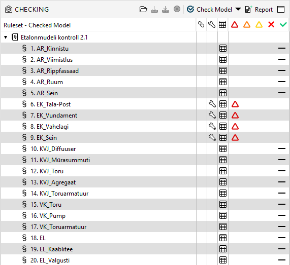Click the green checkmark accepted column header
The width and height of the screenshot is (290, 265).
point(283,24)
